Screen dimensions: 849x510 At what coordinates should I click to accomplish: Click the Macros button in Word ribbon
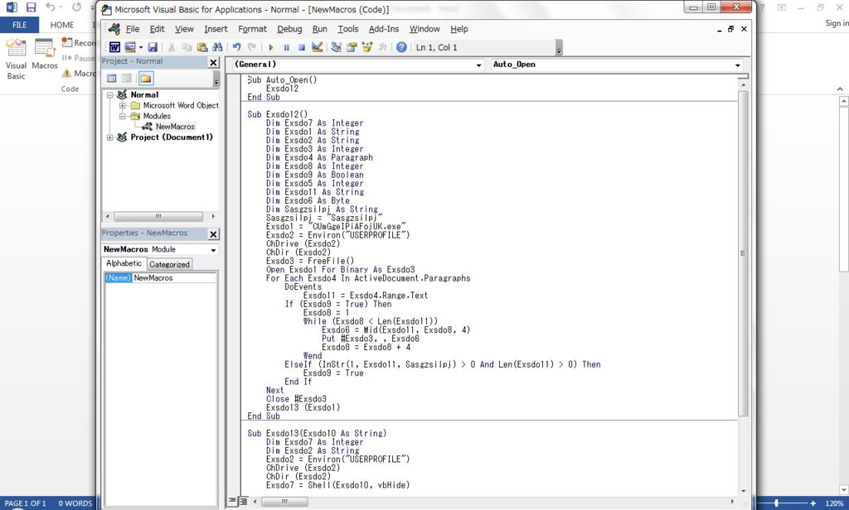click(x=45, y=55)
